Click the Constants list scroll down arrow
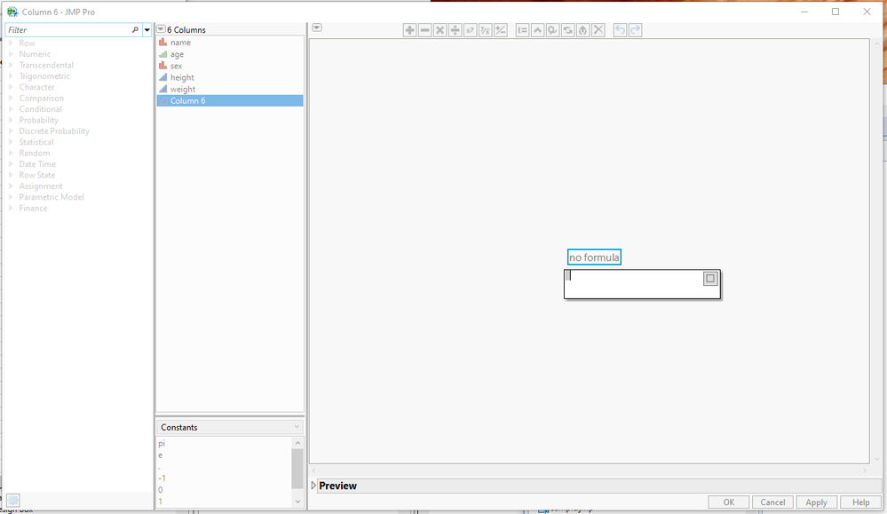The width and height of the screenshot is (887, 514). click(297, 502)
